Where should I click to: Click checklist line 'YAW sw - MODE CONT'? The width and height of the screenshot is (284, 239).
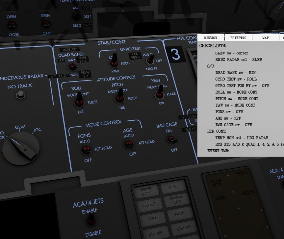235,105
